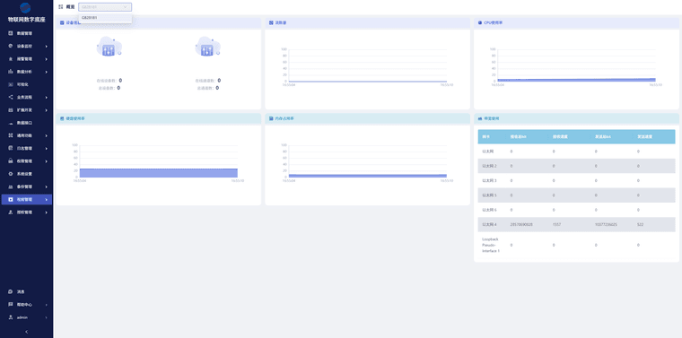
Task: Open 消息 messages icon at sidebar bottom
Action: point(11,292)
